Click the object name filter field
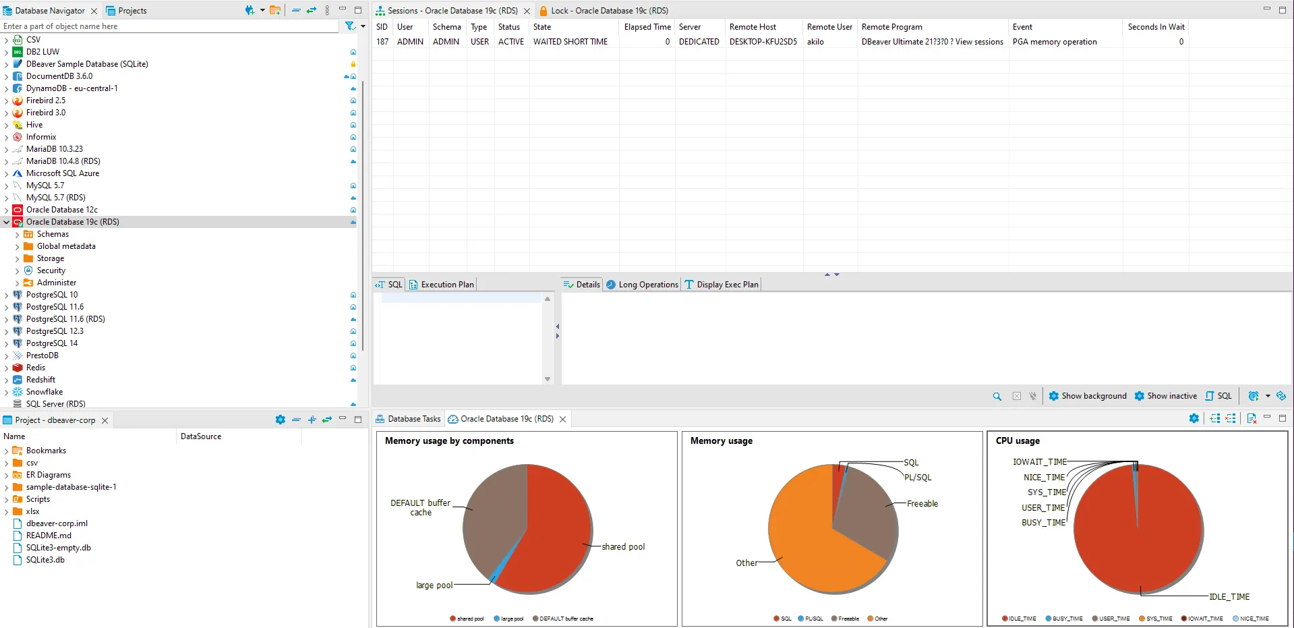The image size is (1294, 628). tap(169, 26)
